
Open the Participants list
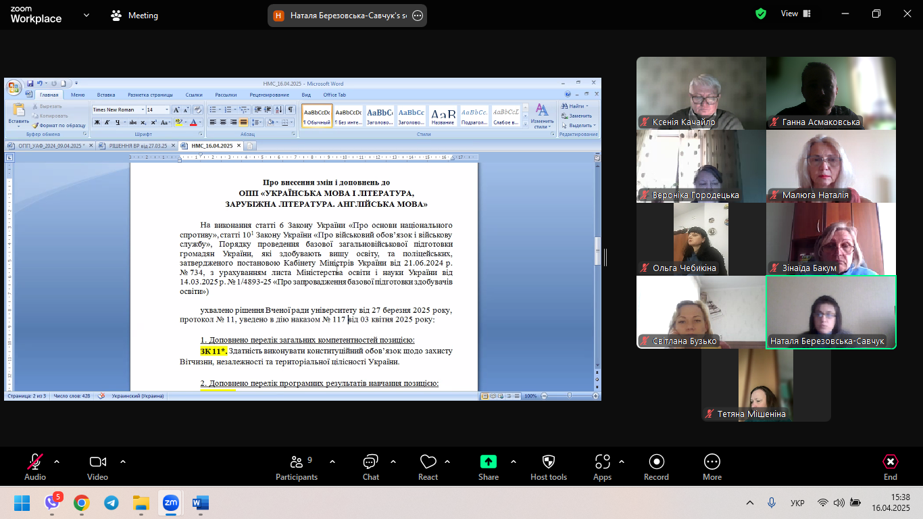[297, 466]
